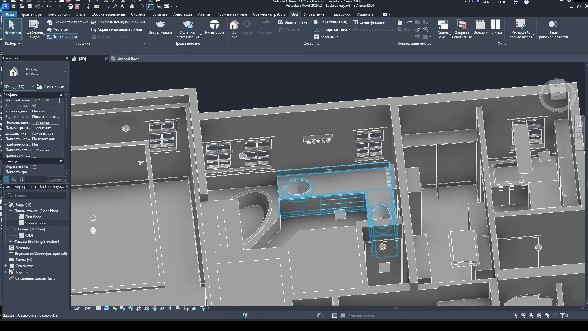Expand the Семейства tree node
This screenshot has height=331, width=588.
pos(6,266)
